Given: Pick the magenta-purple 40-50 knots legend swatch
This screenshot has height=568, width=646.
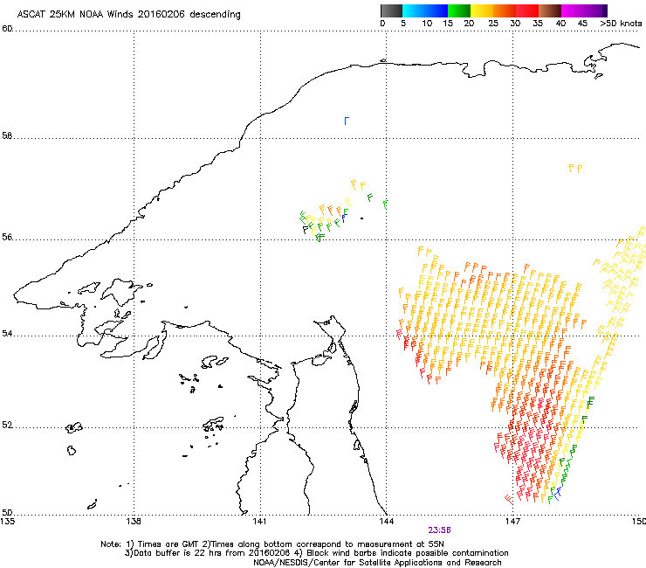Looking at the screenshot, I should click(x=584, y=10).
